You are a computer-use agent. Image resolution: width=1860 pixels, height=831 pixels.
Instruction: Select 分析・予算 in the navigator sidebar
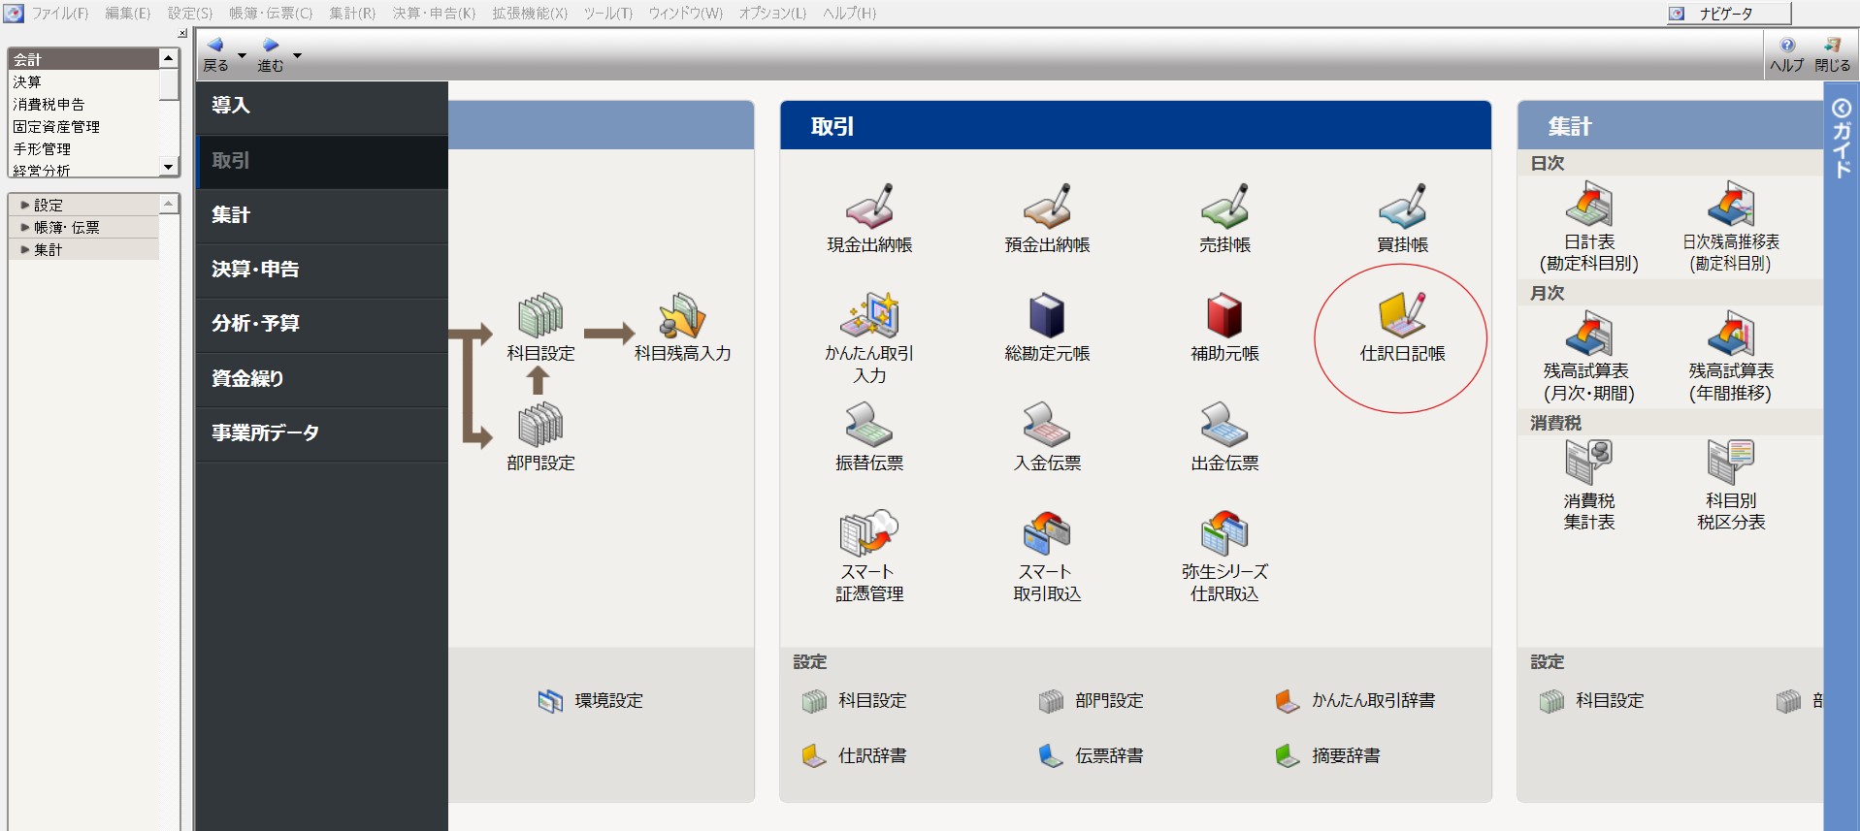321,324
